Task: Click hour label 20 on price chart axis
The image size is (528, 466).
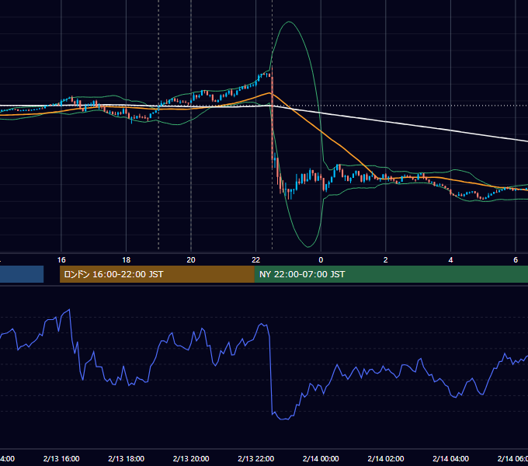Action: tap(191, 260)
